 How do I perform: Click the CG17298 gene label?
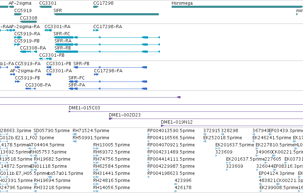[x=103, y=3]
